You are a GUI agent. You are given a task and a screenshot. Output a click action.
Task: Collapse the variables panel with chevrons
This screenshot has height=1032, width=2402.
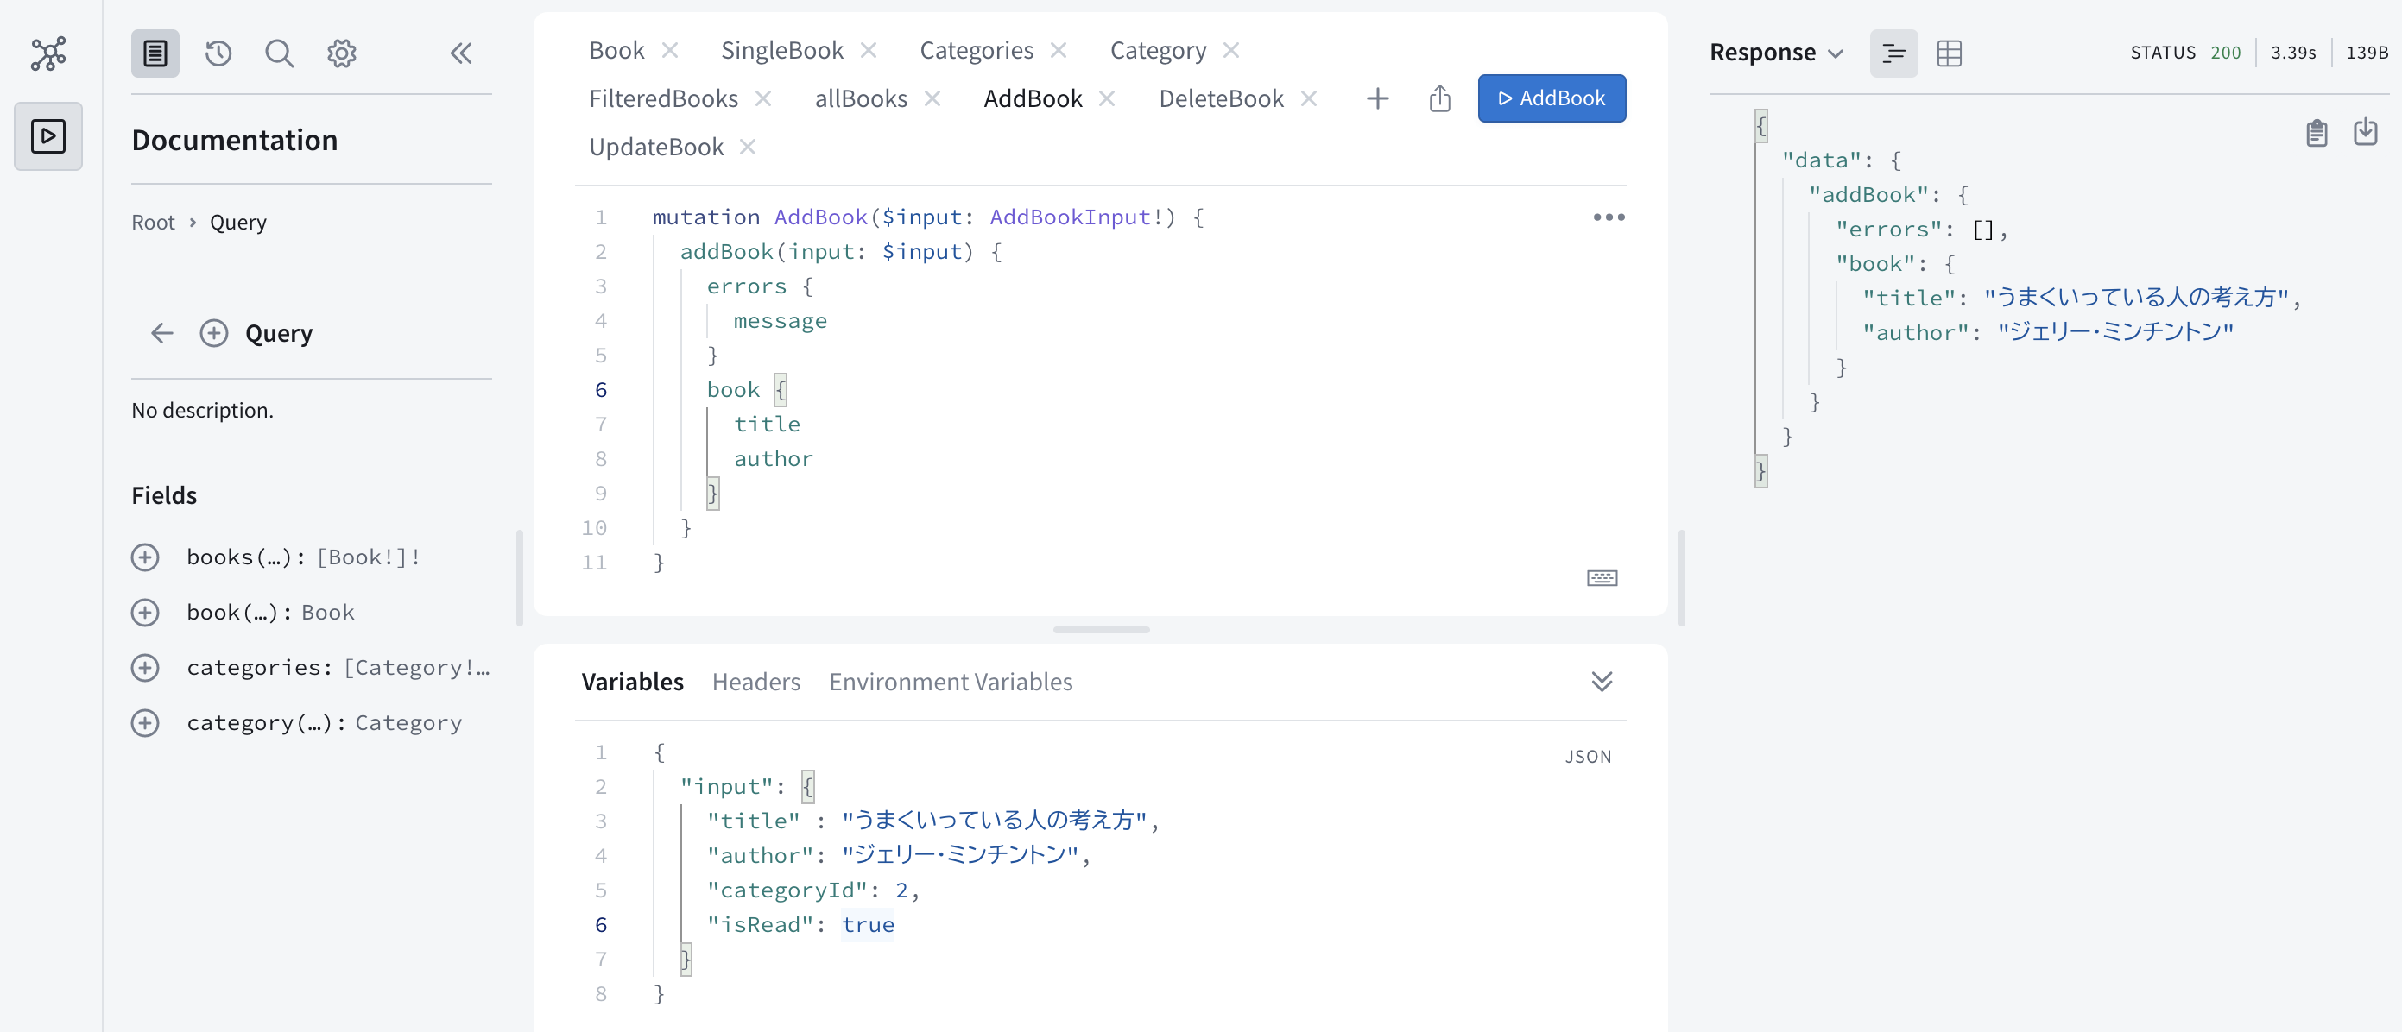pos(1602,682)
